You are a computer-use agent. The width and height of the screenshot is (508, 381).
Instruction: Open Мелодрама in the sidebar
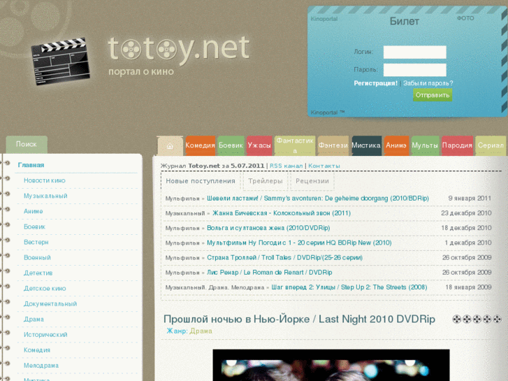click(x=41, y=366)
